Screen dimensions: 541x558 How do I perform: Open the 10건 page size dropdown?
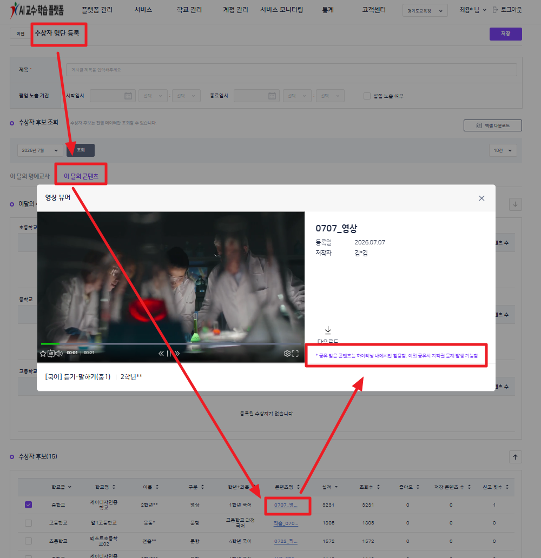[503, 150]
